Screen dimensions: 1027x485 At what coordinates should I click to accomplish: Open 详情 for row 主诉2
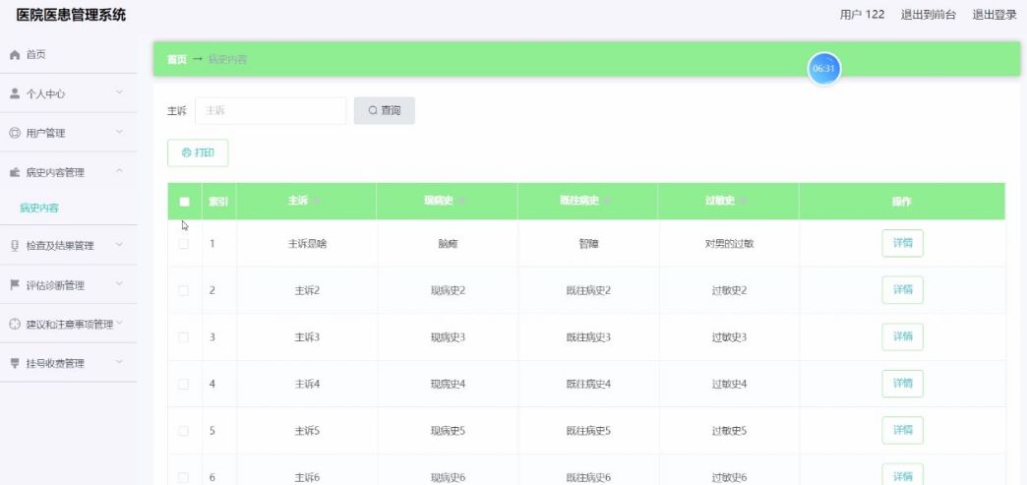tap(902, 289)
